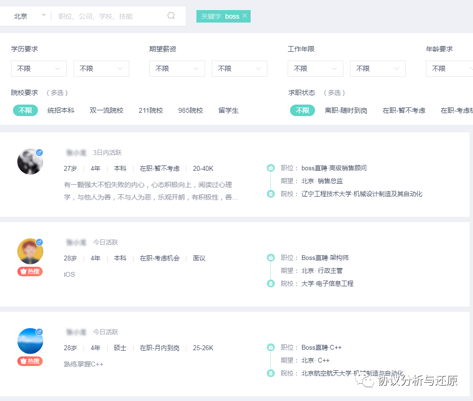Screen dimensions: 473x401
Task: Click the search magnifier icon
Action: click(171, 16)
